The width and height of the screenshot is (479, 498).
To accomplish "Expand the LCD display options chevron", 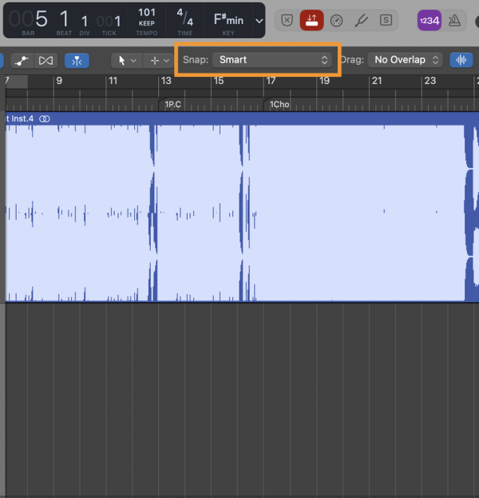I will tap(259, 20).
